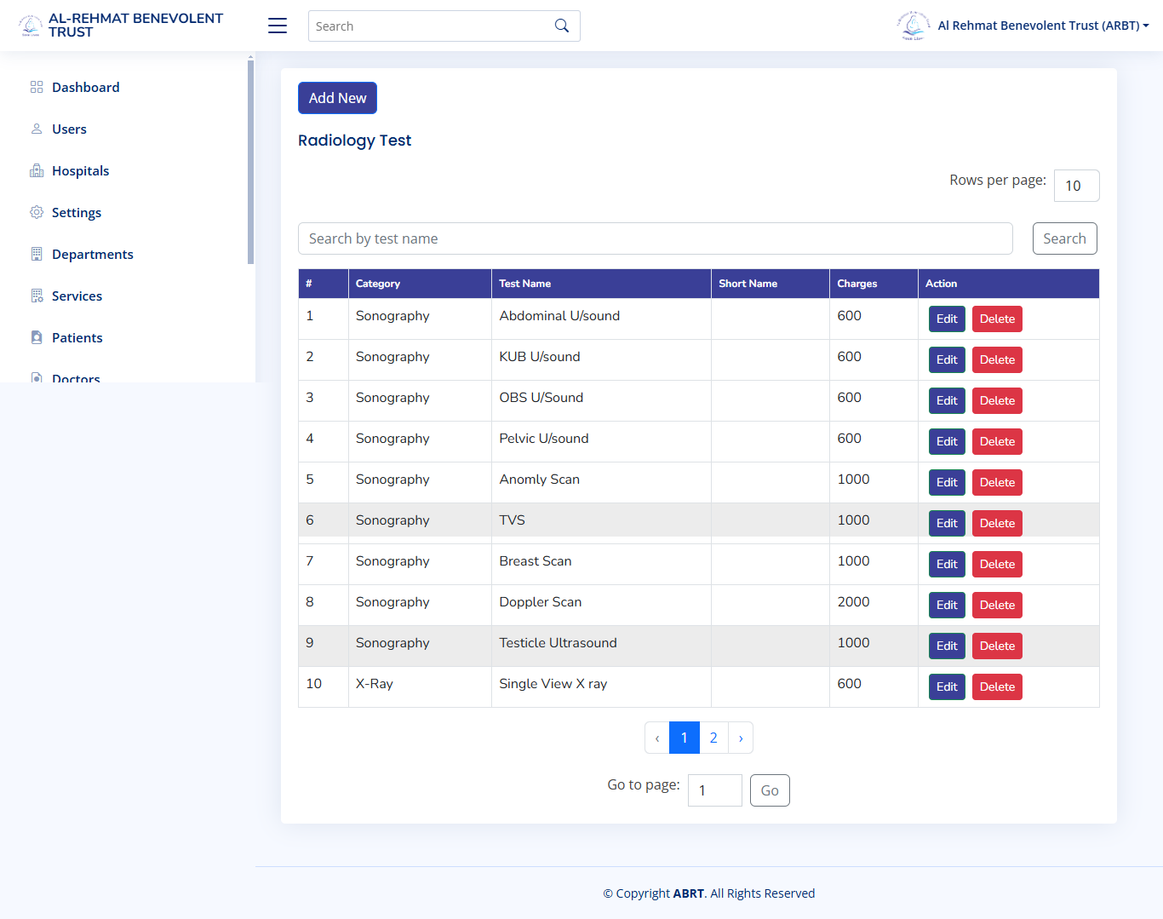1163x919 pixels.
Task: Click the next page arrow
Action: click(x=740, y=738)
